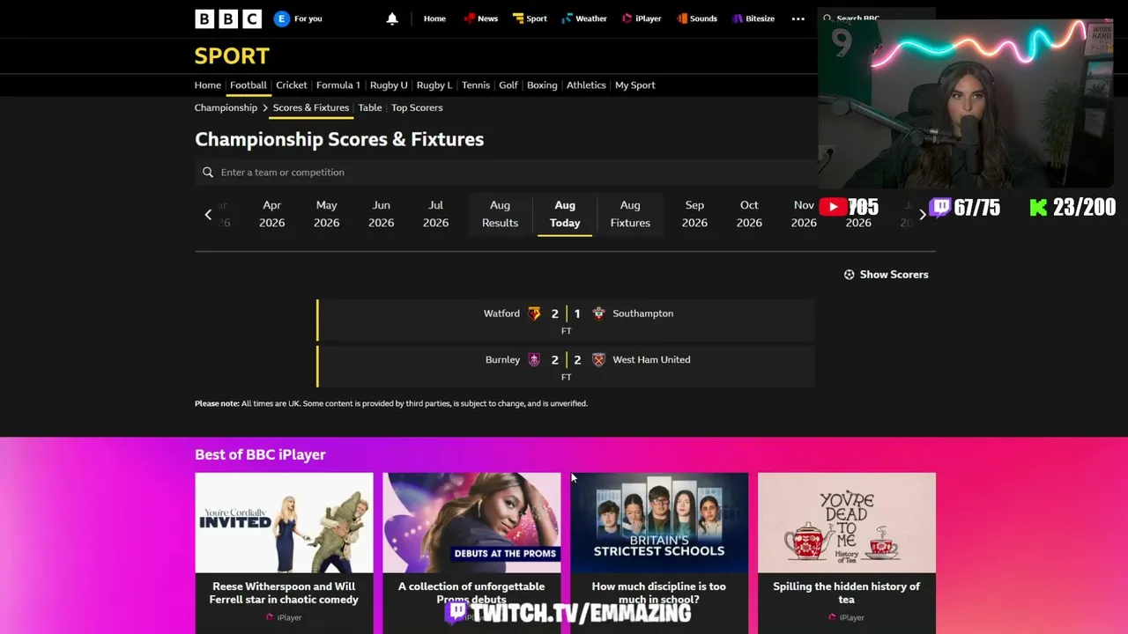Viewport: 1128px width, 634px height.
Task: Click the BBC logo
Action: pos(228,18)
